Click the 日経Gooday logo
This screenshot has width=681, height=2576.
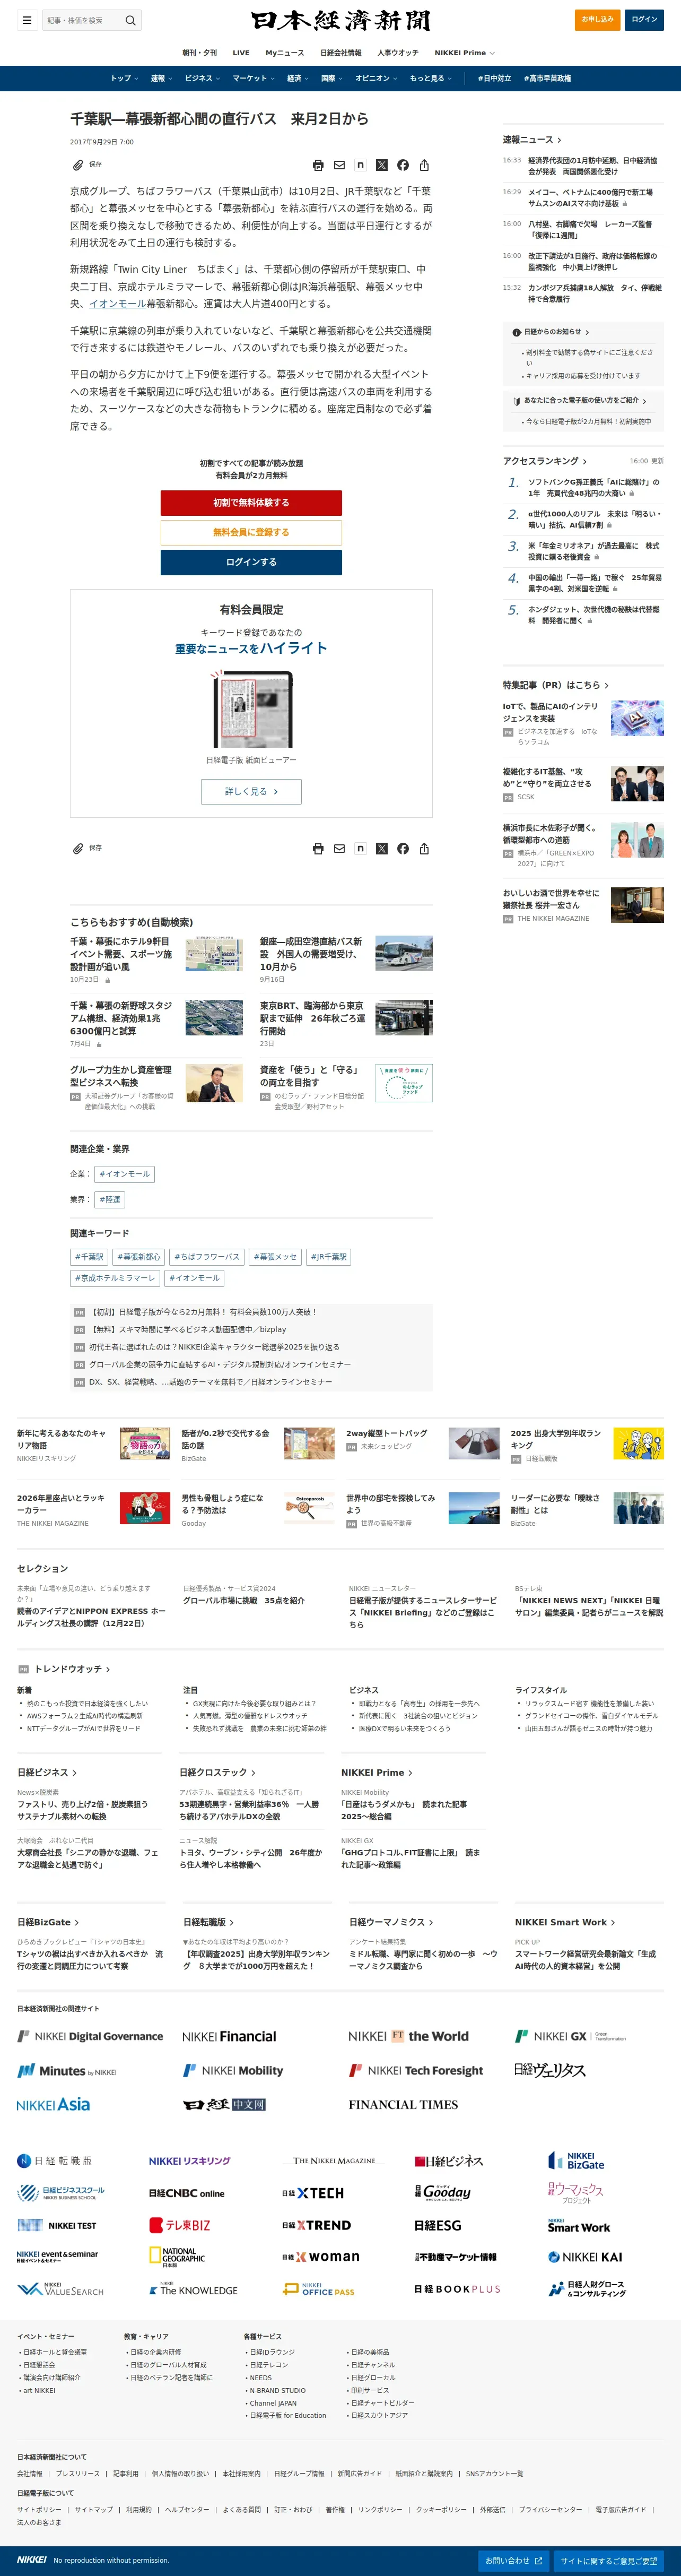[x=443, y=2192]
